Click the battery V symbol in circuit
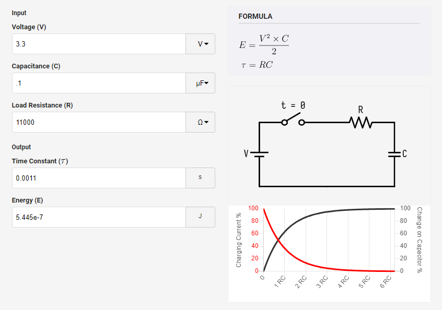 click(x=259, y=154)
